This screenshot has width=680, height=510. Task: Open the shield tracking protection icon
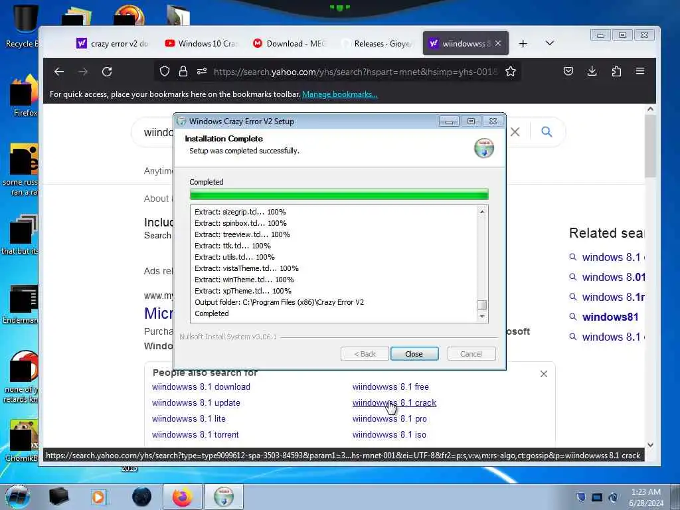pyautogui.click(x=165, y=71)
